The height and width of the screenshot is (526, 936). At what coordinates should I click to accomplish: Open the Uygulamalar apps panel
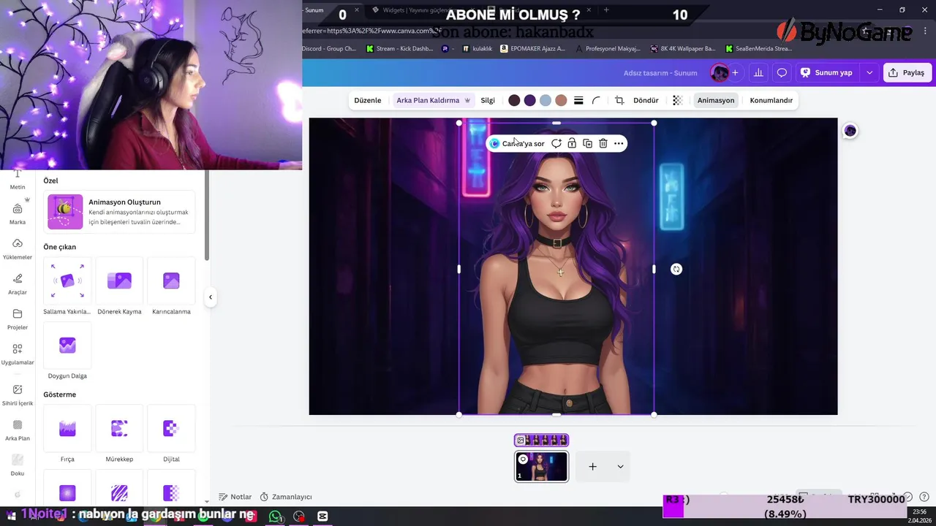18,354
